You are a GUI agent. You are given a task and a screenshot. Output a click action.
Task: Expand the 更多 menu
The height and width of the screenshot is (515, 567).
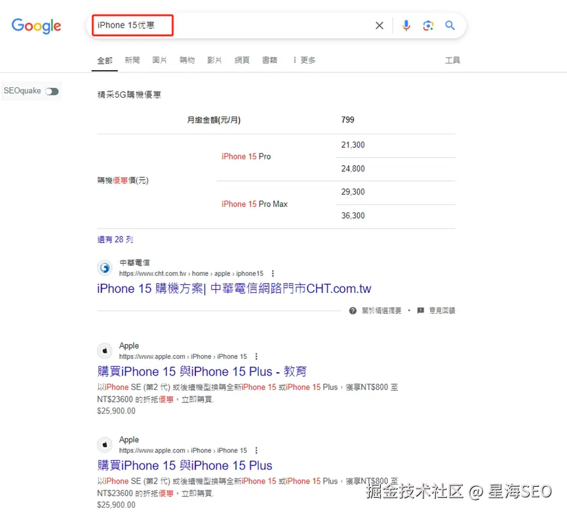pos(304,60)
